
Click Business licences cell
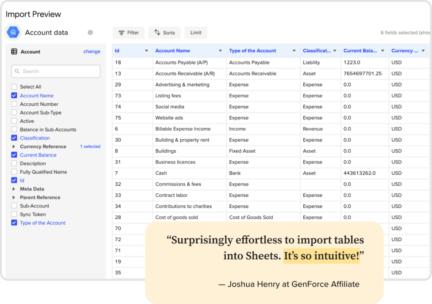pos(189,162)
